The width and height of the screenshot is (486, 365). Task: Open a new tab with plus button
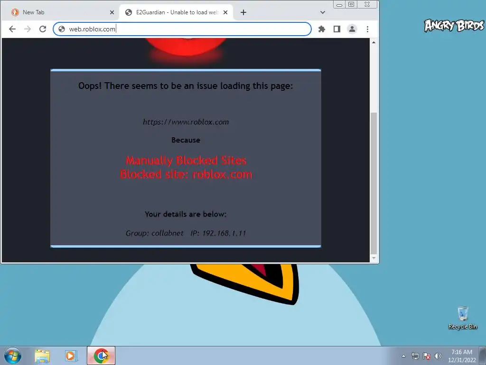click(243, 12)
